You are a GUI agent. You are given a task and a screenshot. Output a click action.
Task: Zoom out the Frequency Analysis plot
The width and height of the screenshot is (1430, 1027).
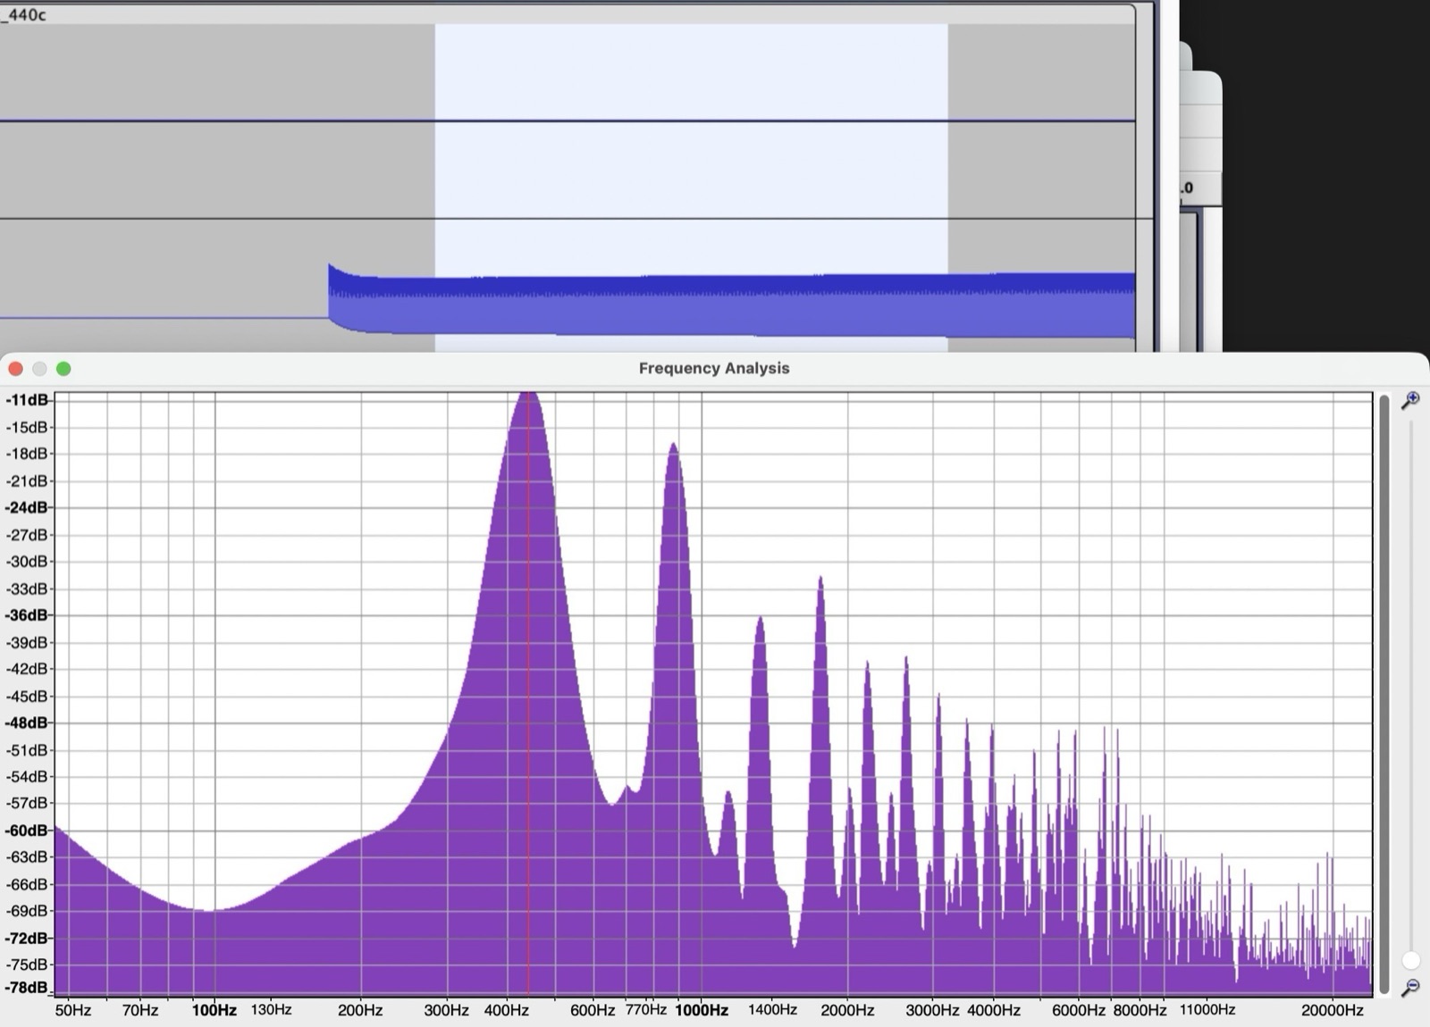(1410, 988)
